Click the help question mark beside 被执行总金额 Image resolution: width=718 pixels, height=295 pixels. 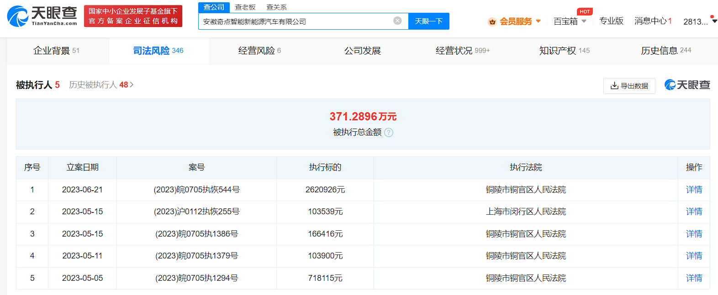[x=389, y=133]
